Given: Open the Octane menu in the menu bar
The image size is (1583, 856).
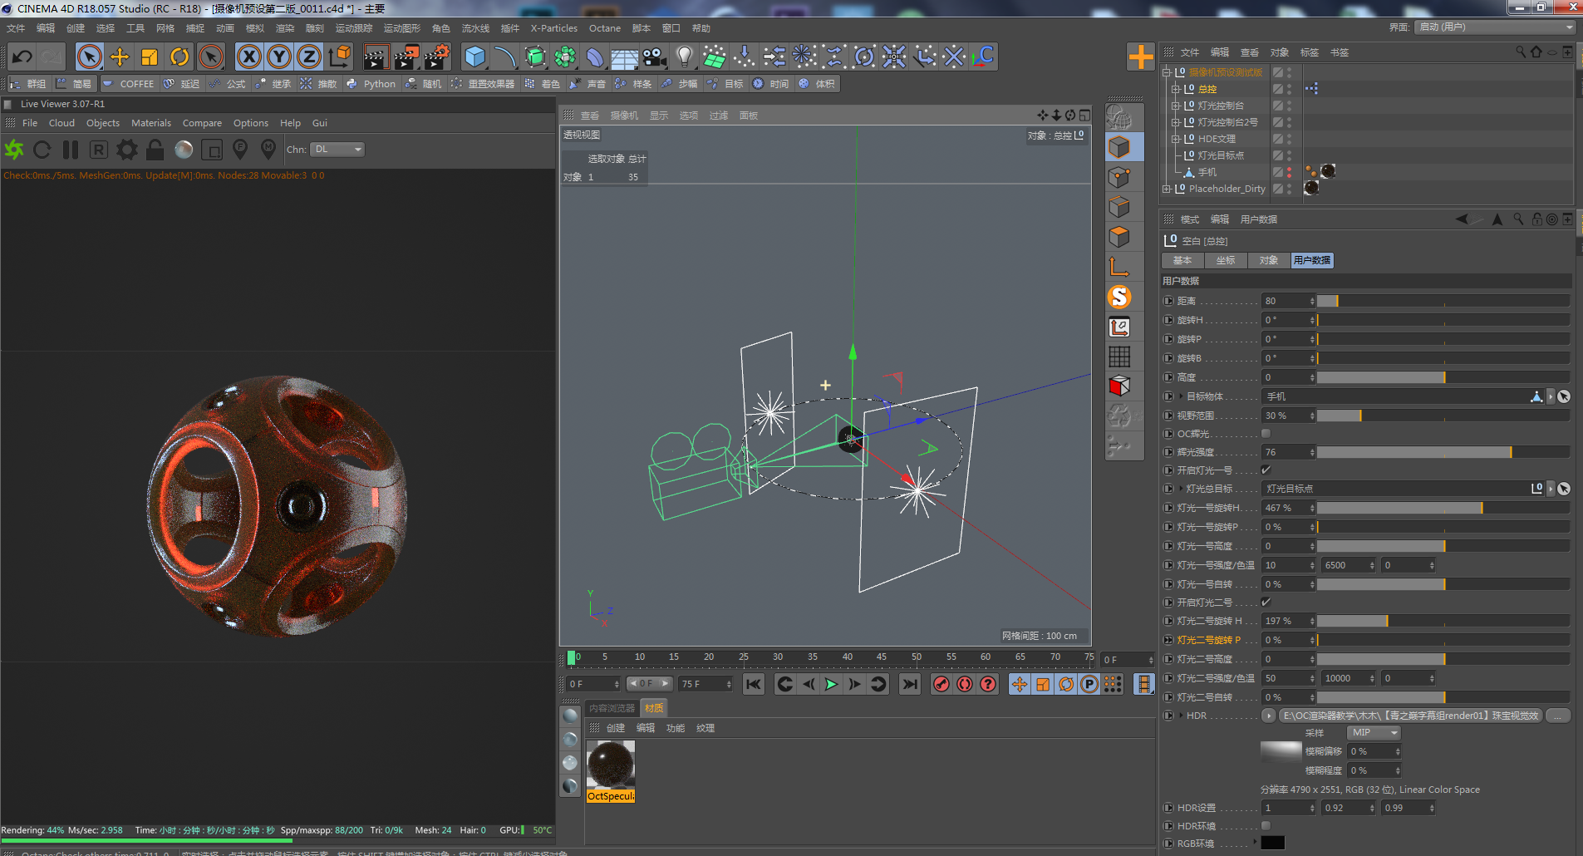Looking at the screenshot, I should point(605,27).
